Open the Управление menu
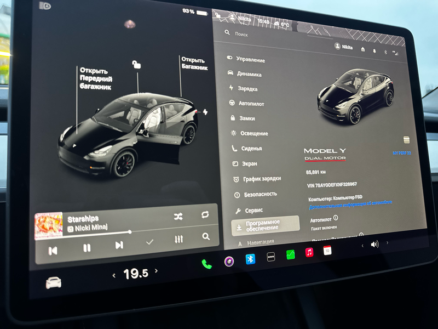This screenshot has width=438, height=329. tap(246, 59)
